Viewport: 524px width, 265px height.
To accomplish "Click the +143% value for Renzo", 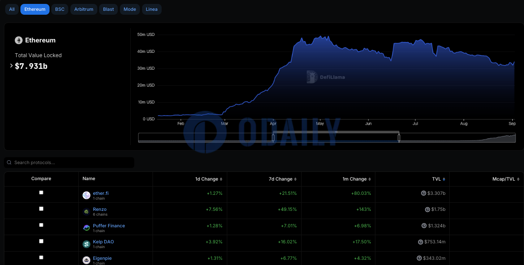I will 364,209.
